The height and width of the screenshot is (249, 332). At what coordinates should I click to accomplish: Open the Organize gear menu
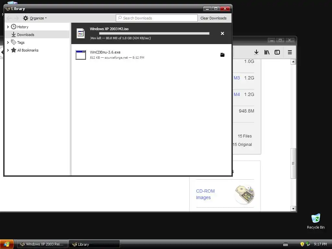[35, 18]
